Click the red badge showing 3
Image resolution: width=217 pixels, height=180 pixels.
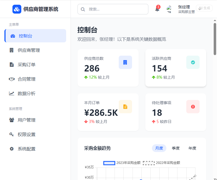click(x=158, y=7)
